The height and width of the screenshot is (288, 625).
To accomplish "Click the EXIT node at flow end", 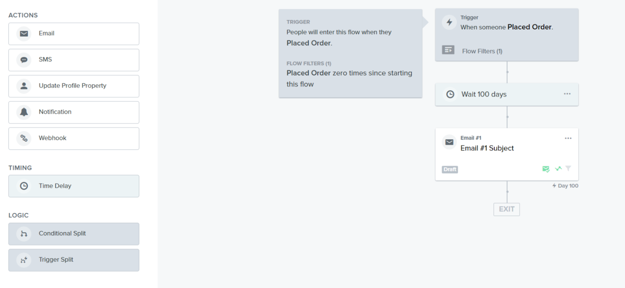I will 507,209.
